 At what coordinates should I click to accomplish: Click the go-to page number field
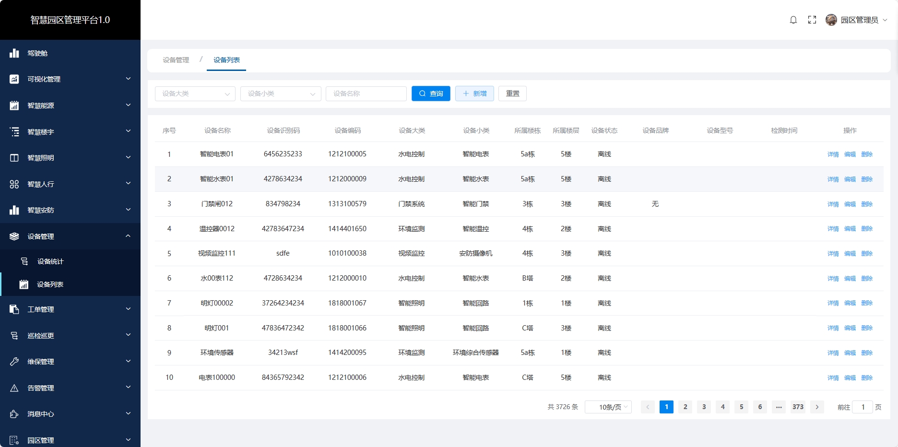pos(863,407)
